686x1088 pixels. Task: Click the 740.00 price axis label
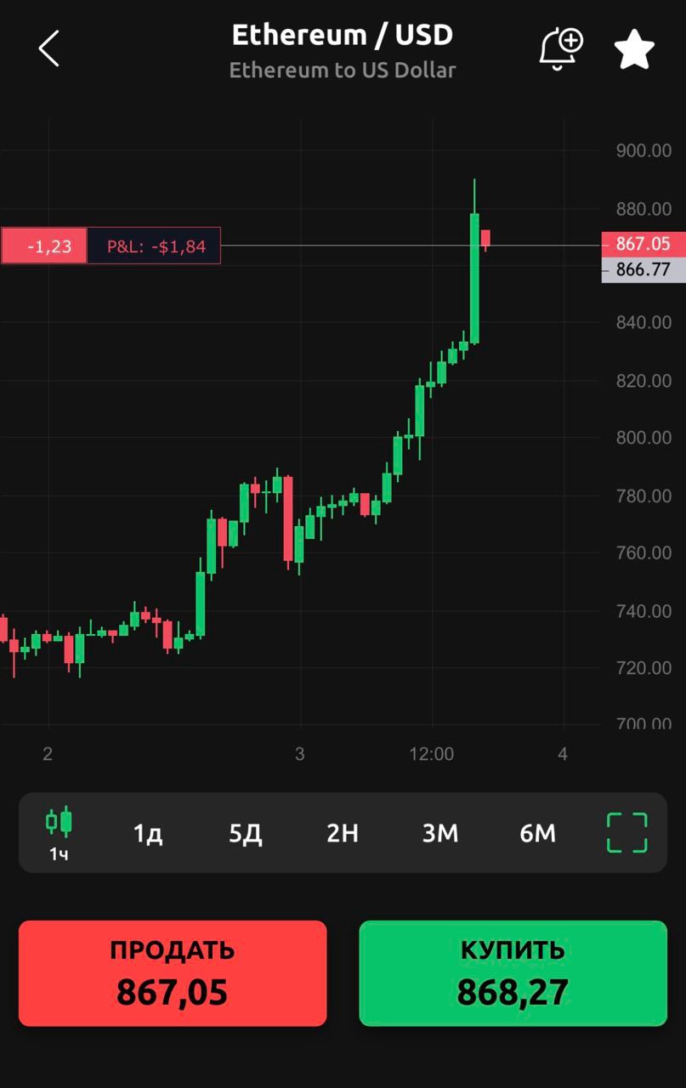pyautogui.click(x=643, y=611)
